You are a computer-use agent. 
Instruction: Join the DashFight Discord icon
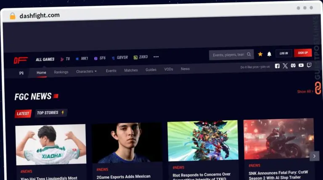pos(293,65)
